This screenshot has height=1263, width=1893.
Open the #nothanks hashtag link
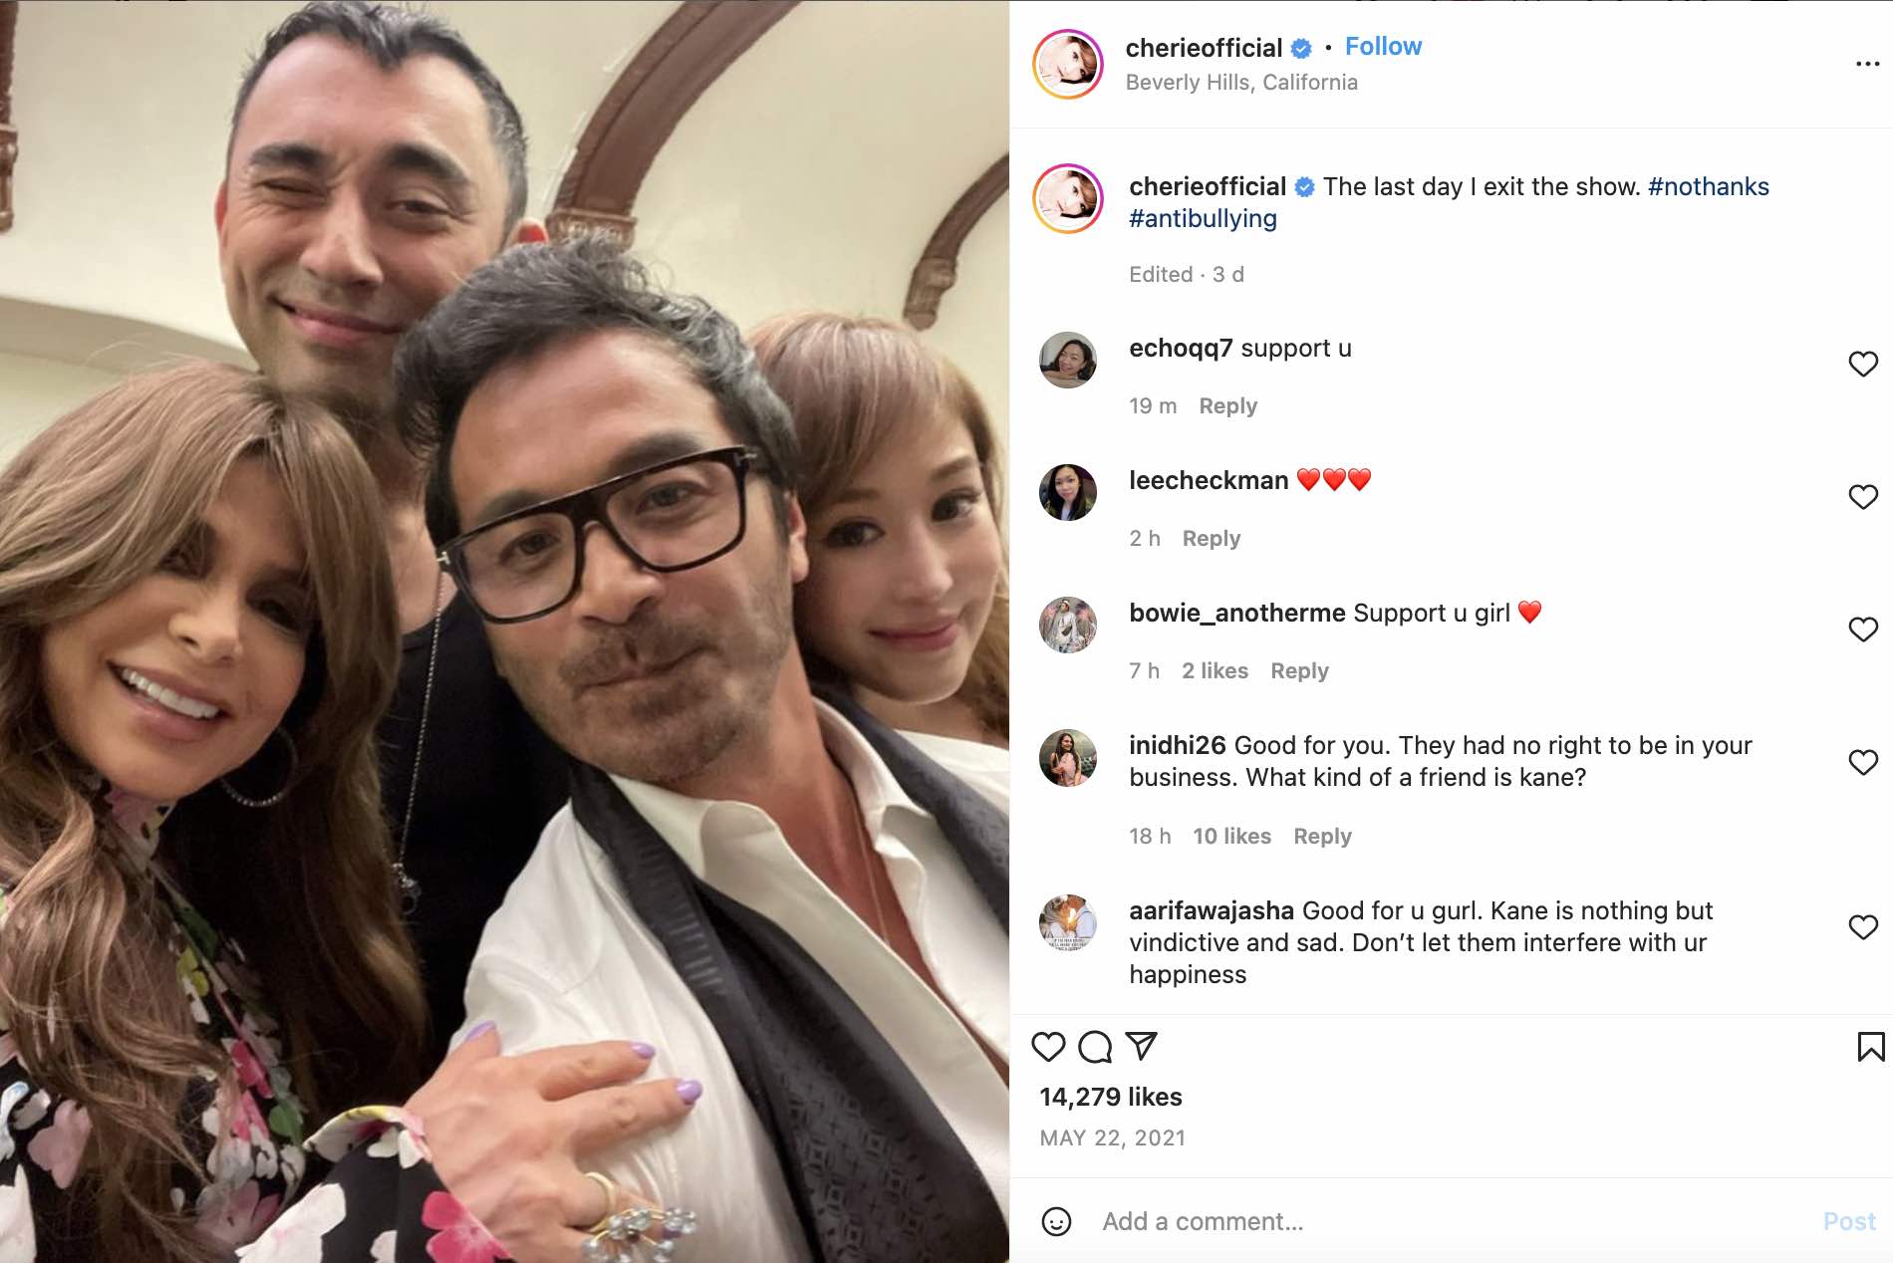point(1709,186)
